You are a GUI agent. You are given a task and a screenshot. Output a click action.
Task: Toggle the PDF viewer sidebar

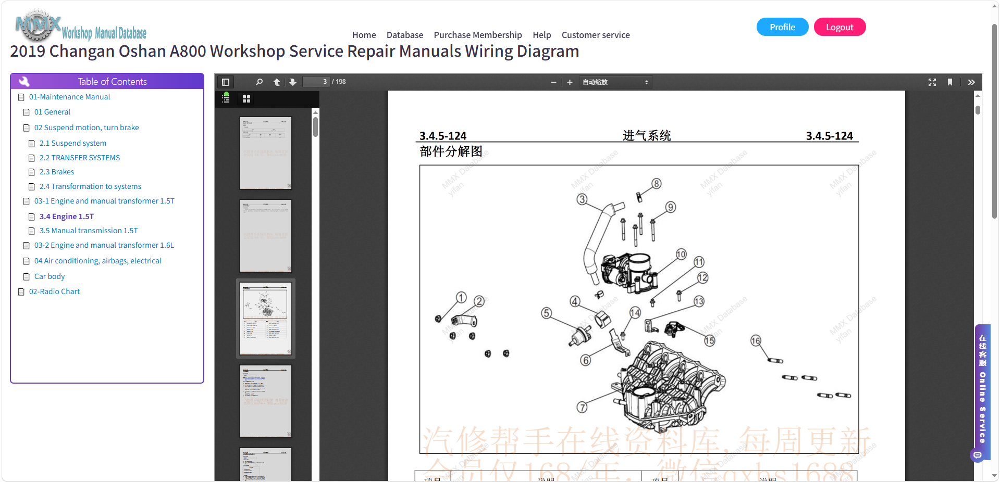226,82
